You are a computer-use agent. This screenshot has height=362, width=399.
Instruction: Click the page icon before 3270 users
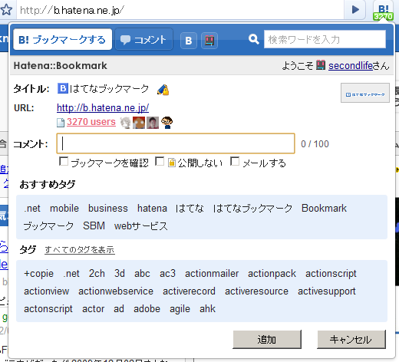click(x=61, y=123)
